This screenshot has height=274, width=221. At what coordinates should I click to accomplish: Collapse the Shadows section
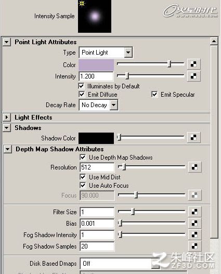7,128
